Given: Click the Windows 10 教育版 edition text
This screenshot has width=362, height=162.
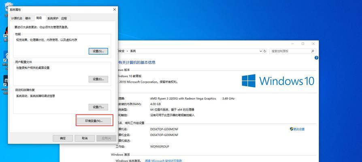Looking at the screenshot, I should tap(130, 76).
